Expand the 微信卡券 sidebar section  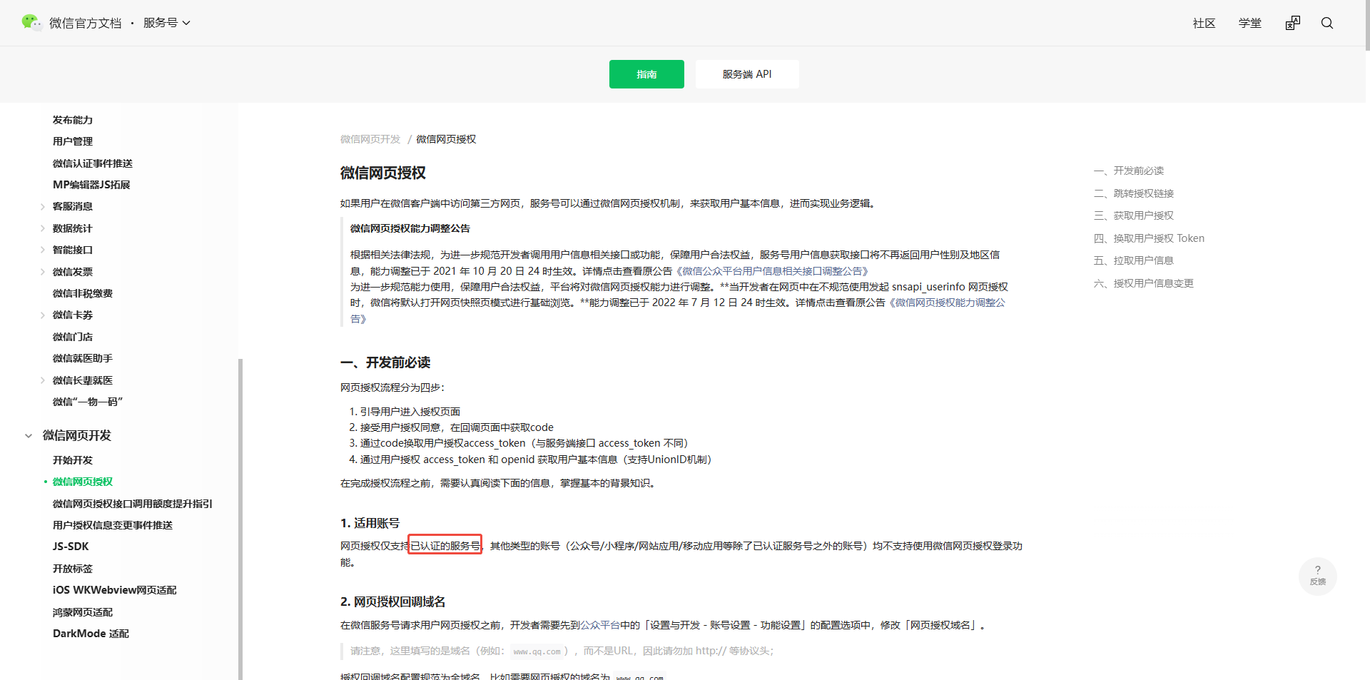point(43,315)
